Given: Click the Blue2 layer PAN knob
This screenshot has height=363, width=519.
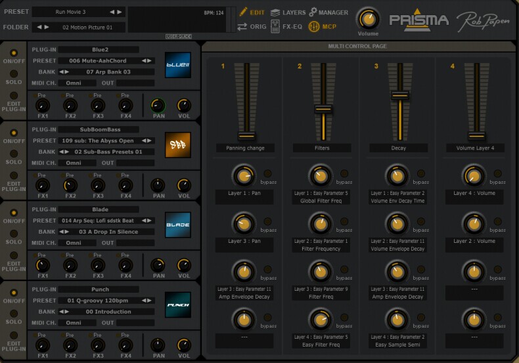Looking at the screenshot, I should tap(158, 105).
